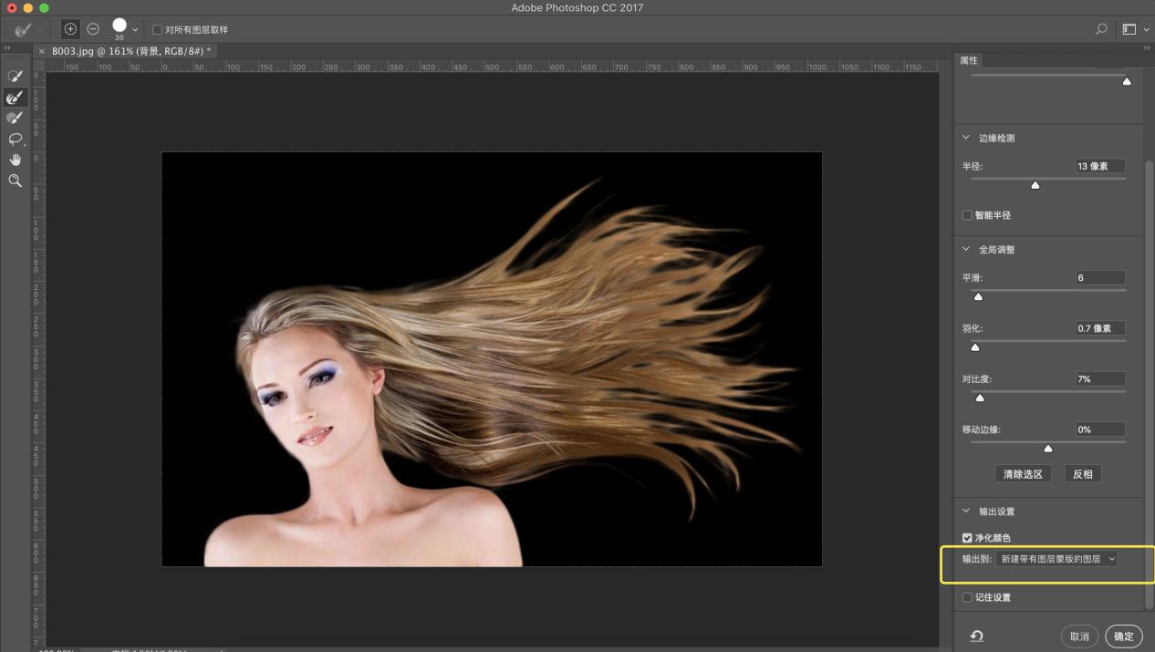Choose the subtract from selection (minus) mode

click(x=92, y=29)
